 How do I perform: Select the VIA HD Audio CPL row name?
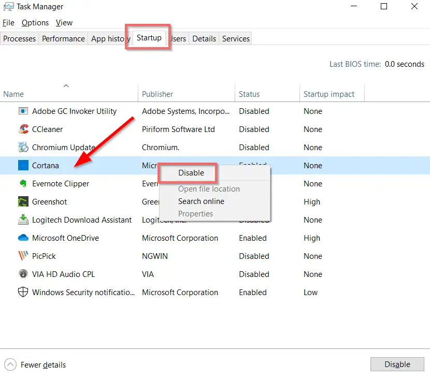[63, 274]
